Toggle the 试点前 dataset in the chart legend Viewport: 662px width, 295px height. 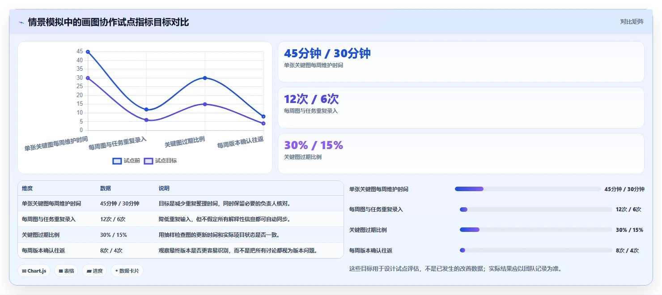pyautogui.click(x=126, y=161)
